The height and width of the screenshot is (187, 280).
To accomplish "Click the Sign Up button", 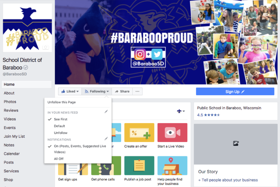I will coord(235,91).
